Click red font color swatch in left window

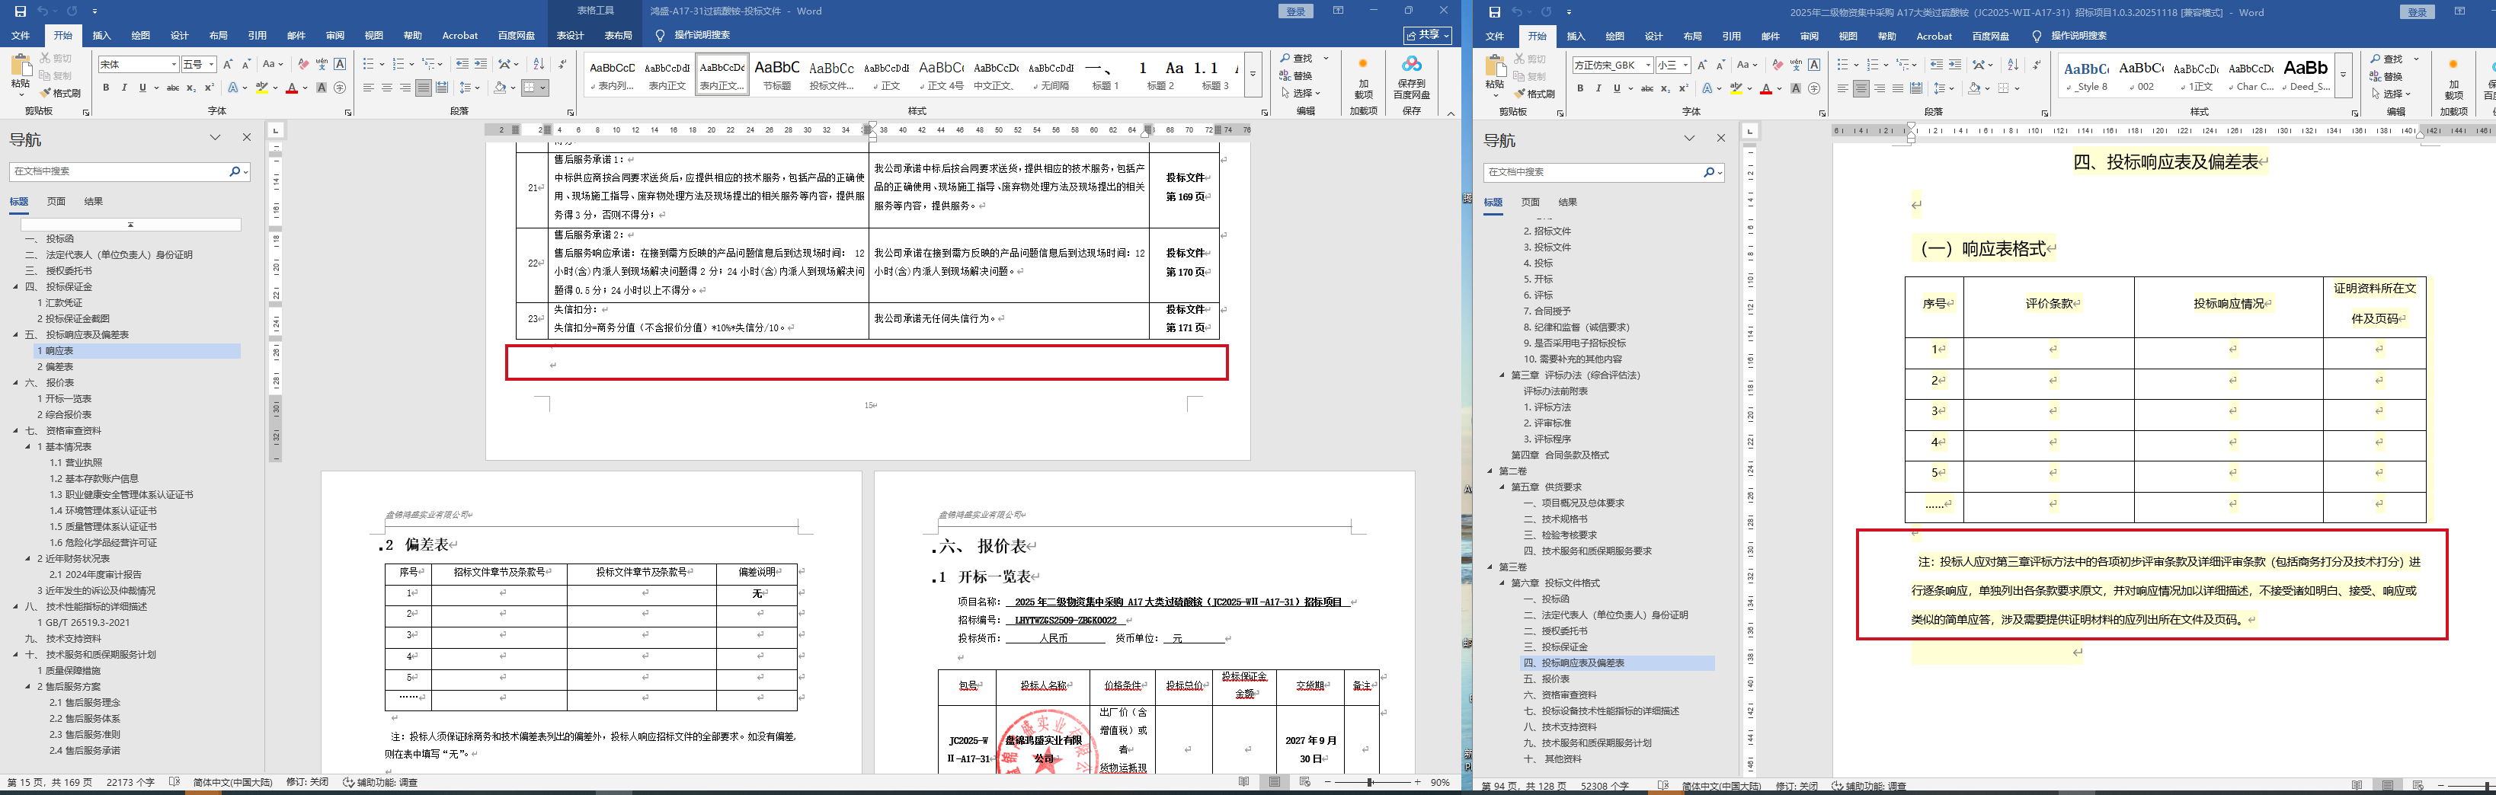pyautogui.click(x=292, y=88)
